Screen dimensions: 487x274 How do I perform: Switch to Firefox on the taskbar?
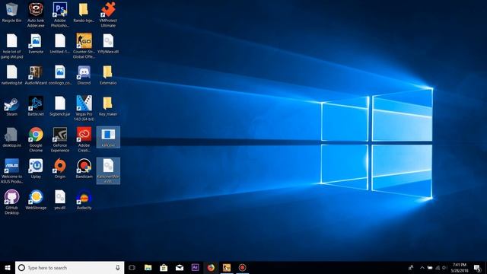(211, 267)
